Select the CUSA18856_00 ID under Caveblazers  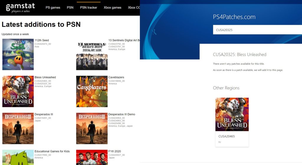(116, 81)
